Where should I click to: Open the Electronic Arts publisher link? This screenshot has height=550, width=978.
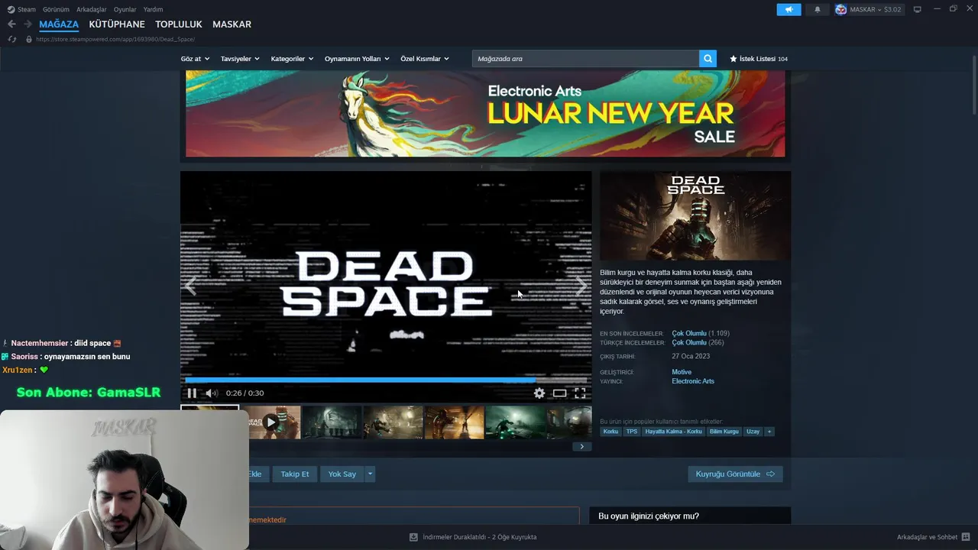[x=693, y=381]
